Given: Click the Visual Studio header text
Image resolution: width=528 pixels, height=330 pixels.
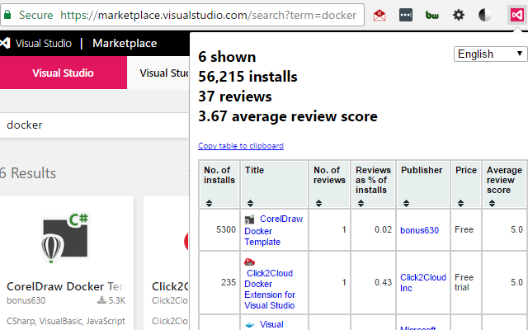Looking at the screenshot, I should click(x=44, y=43).
